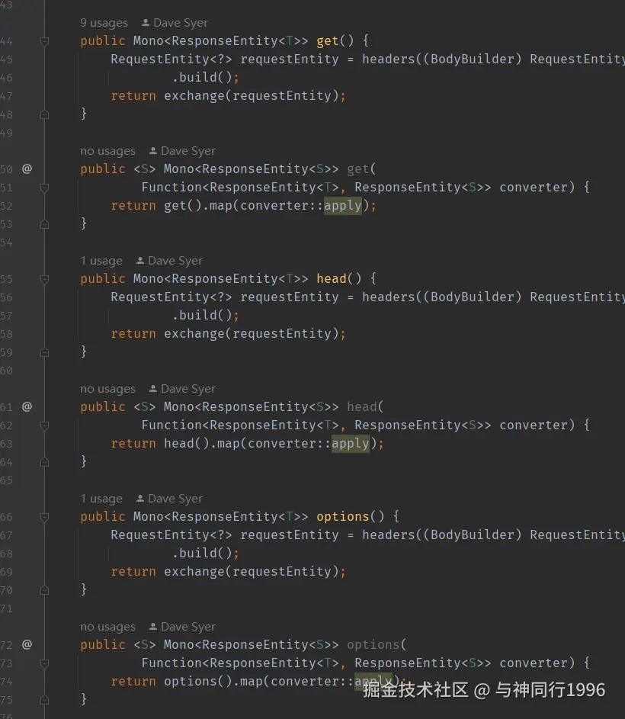625x719 pixels.
Task: Click the greyed get( name on line 50
Action: tap(357, 169)
